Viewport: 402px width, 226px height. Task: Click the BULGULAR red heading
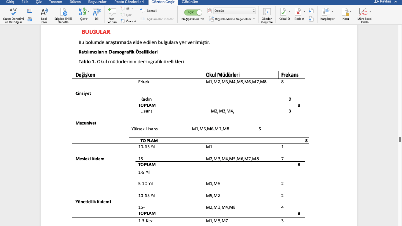coord(96,32)
